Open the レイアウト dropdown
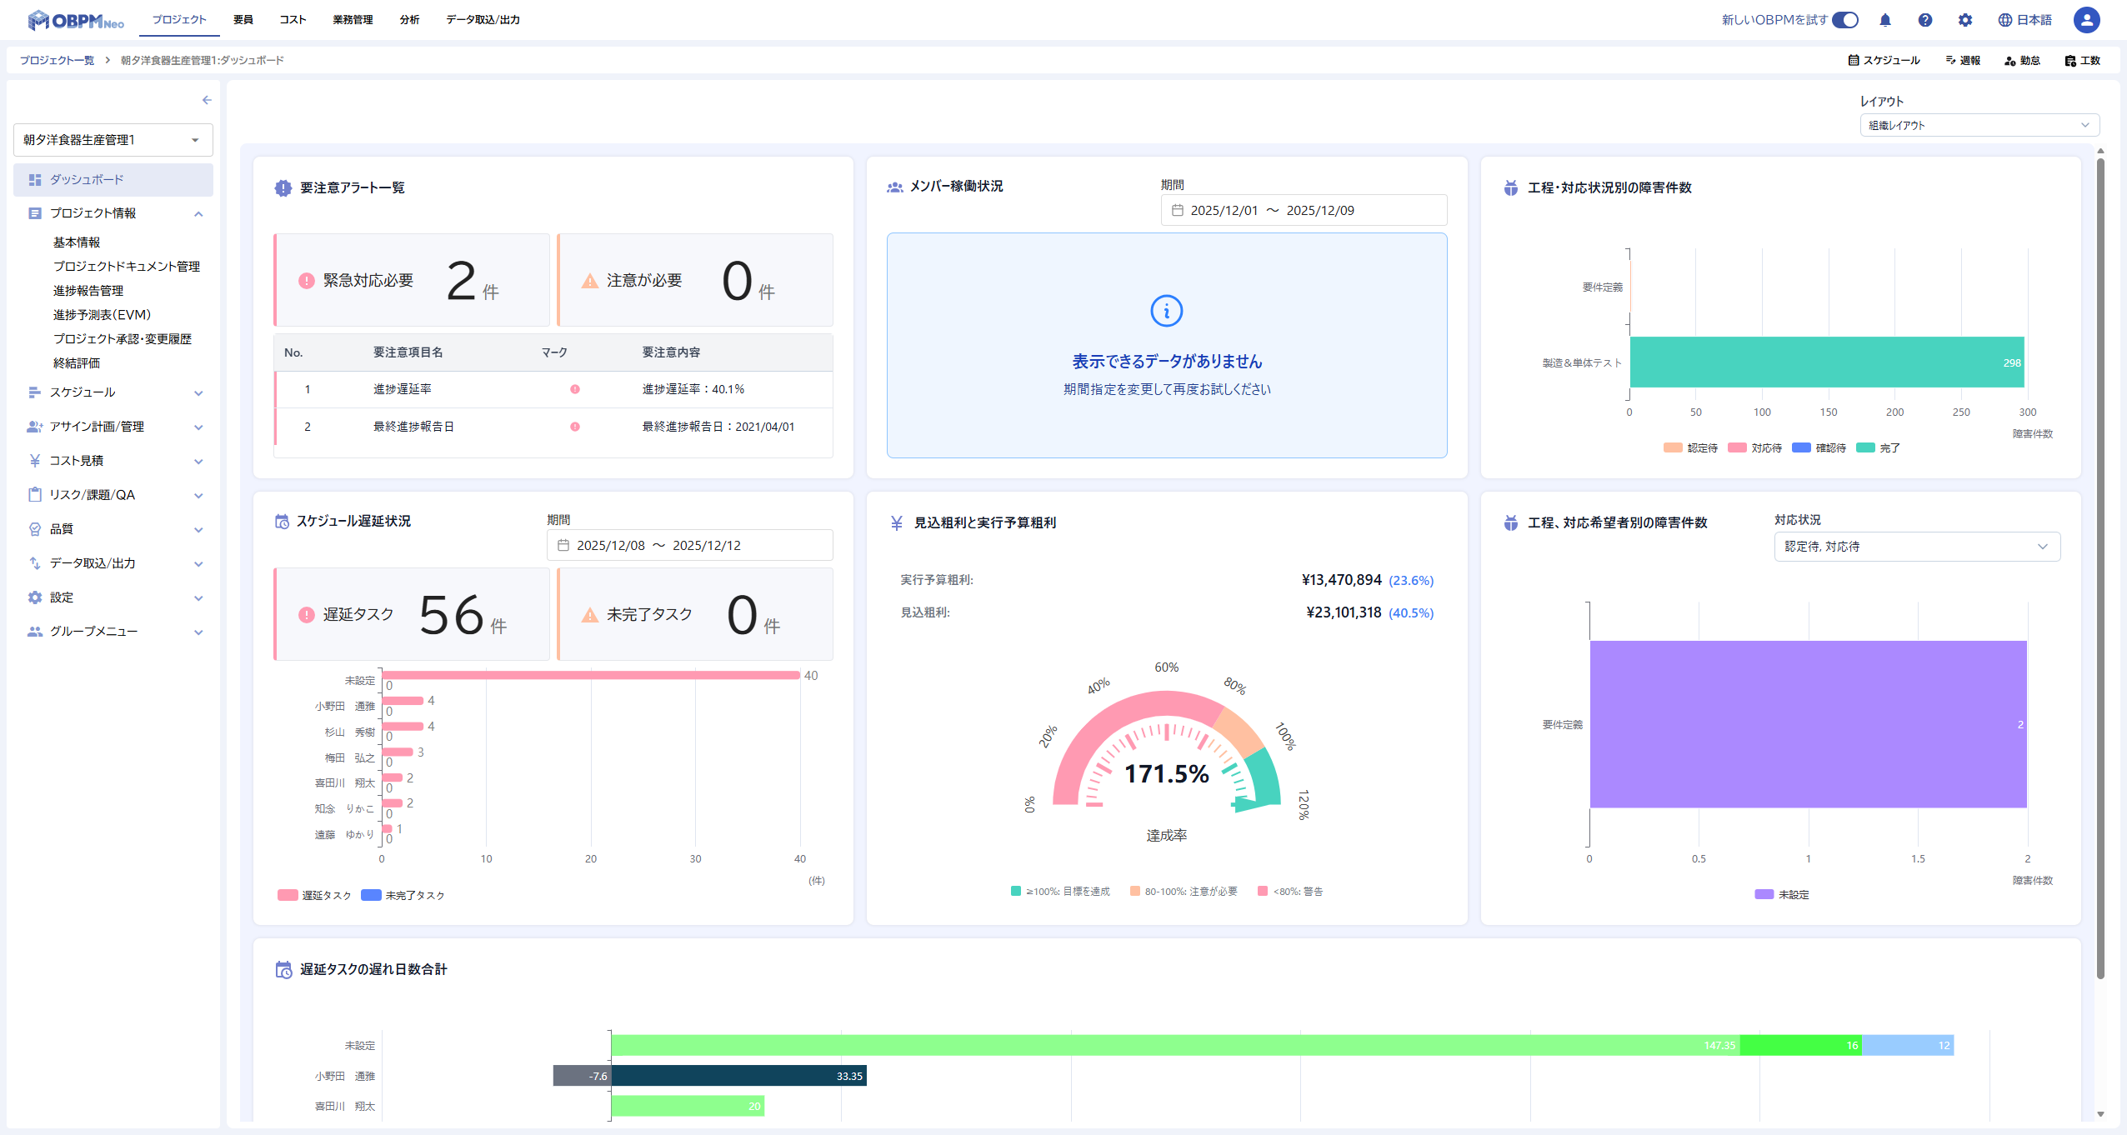 1979,125
